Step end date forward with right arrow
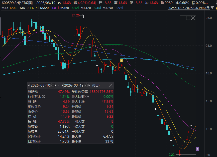The image size is (217, 157). [89, 85]
